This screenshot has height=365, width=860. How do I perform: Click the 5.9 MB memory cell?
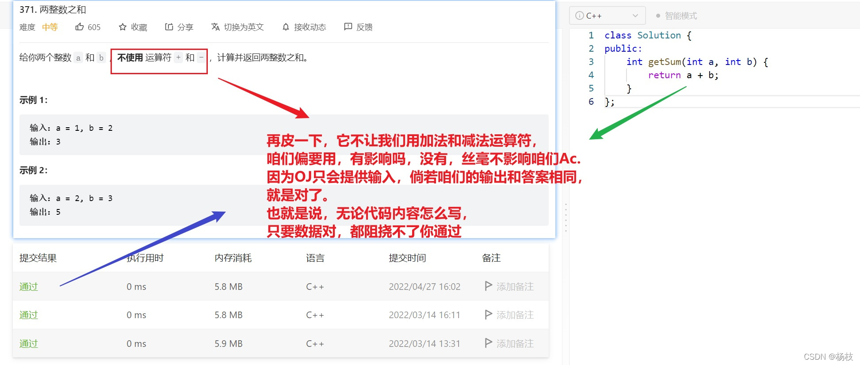(x=229, y=344)
